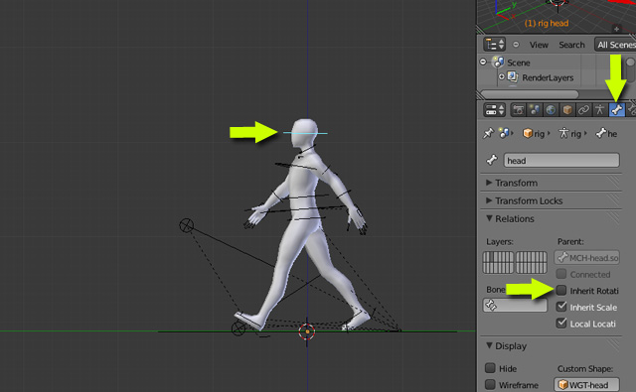The height and width of the screenshot is (392, 636).
Task: Open the Object properties tab (orange cube)
Action: point(567,110)
